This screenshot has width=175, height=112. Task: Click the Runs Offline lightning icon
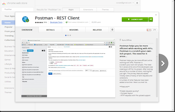120,40
